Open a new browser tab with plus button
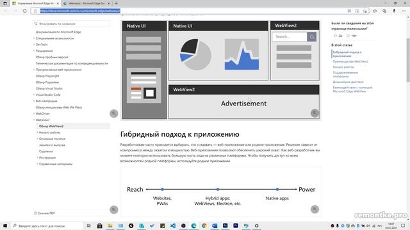 point(116,3)
